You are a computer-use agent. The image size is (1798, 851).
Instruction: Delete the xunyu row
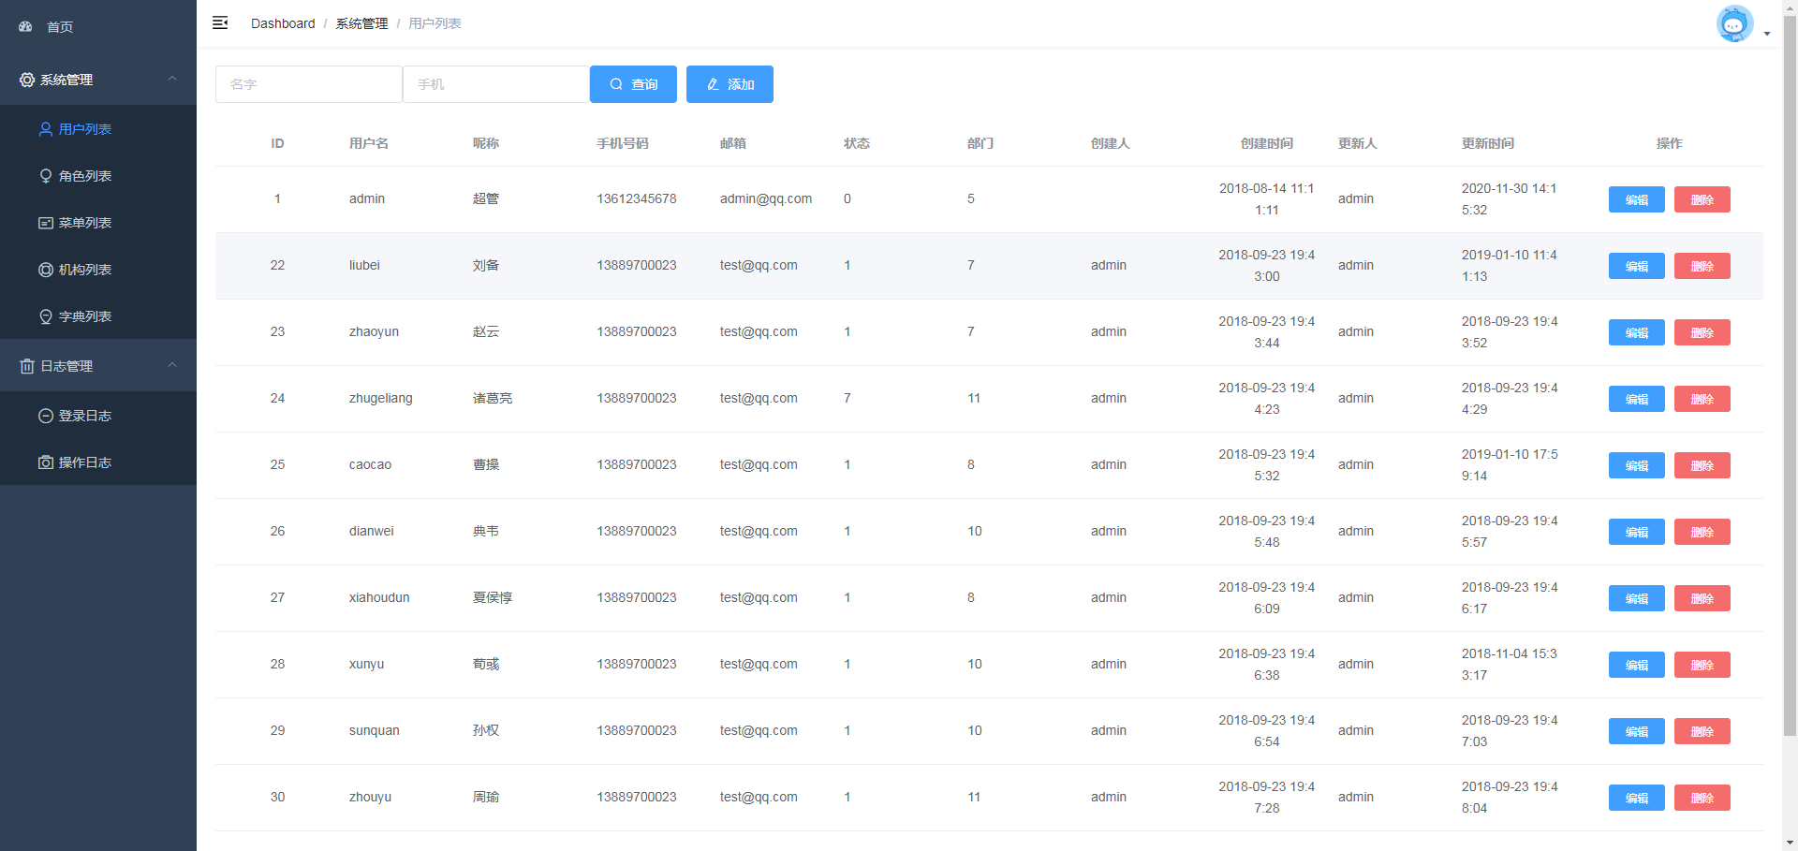1702,665
